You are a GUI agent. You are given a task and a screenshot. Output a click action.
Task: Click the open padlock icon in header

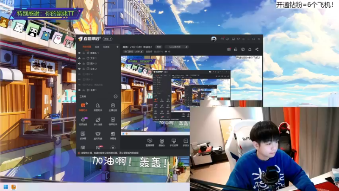(236, 49)
